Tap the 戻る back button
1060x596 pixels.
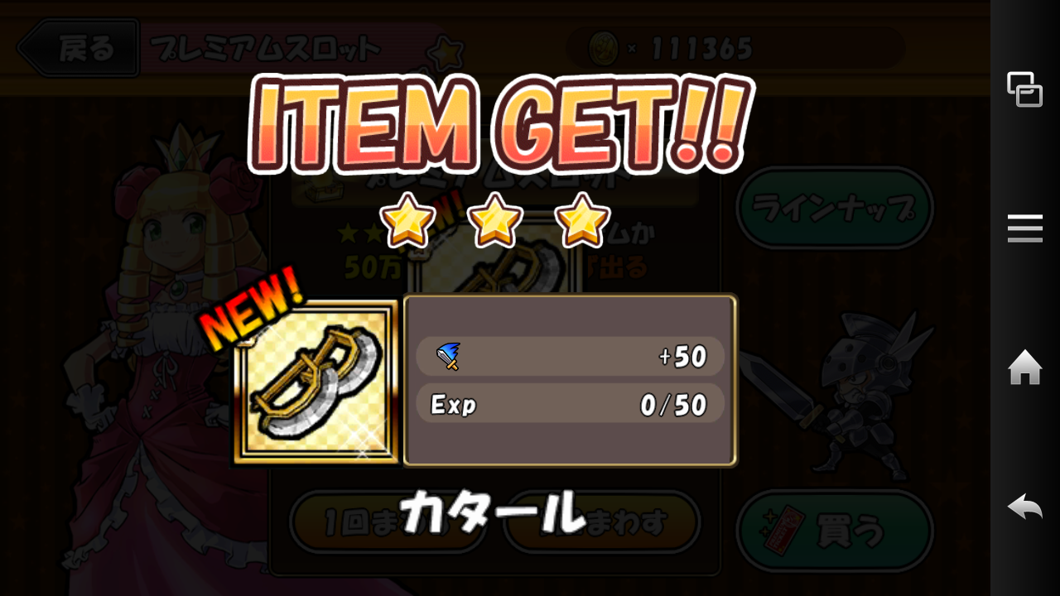[x=79, y=49]
